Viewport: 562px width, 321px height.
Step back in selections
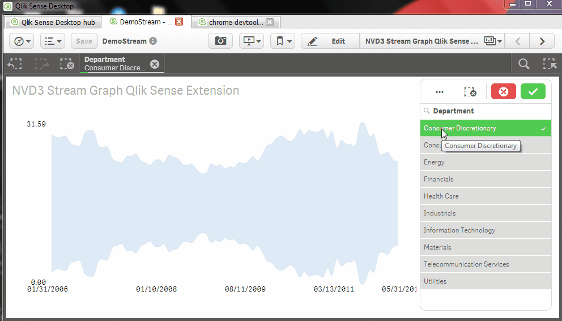[15, 64]
